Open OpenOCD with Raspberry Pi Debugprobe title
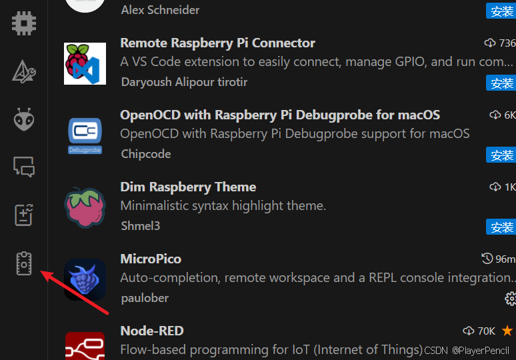This screenshot has width=516, height=360. click(x=280, y=115)
